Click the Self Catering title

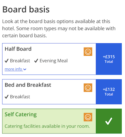(x=21, y=115)
